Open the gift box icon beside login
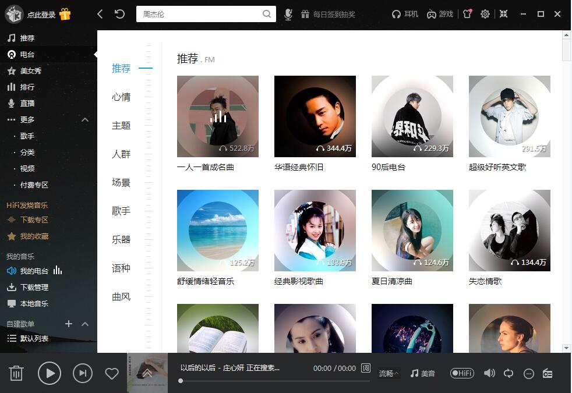Screen dimensions: 572x393 [65, 14]
